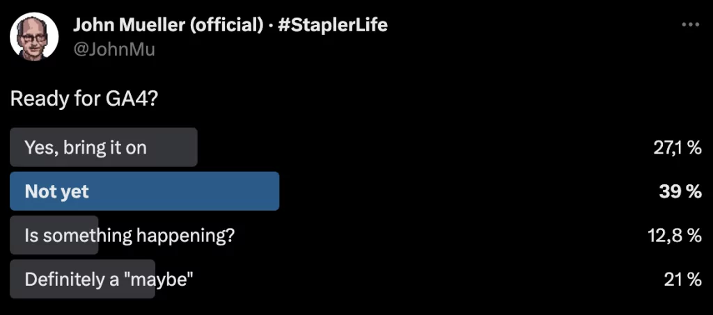This screenshot has height=315, width=713.
Task: Open the #StaplerLife hashtag
Action: [331, 26]
